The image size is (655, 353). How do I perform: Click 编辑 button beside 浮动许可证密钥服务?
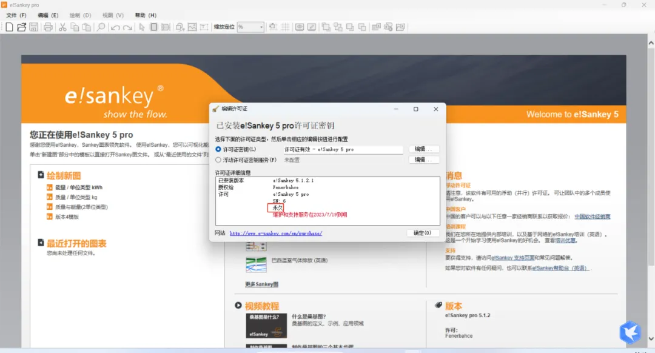coord(423,160)
